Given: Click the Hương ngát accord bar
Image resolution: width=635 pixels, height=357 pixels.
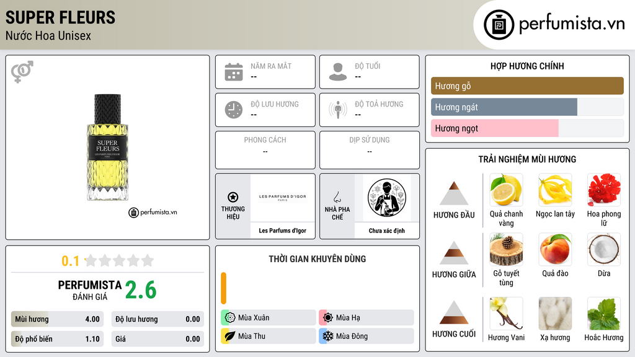Looking at the screenshot, I should [x=527, y=107].
